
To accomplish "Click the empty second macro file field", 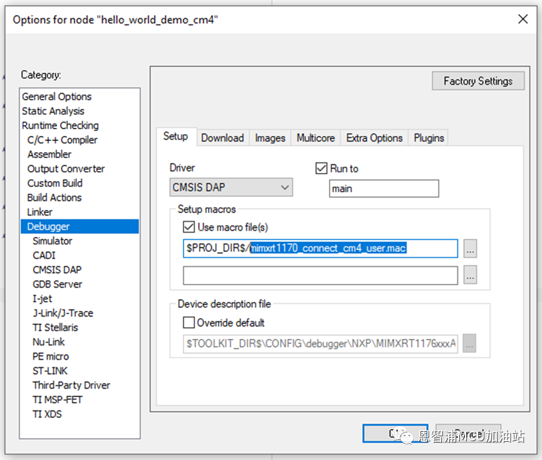I will click(x=320, y=275).
